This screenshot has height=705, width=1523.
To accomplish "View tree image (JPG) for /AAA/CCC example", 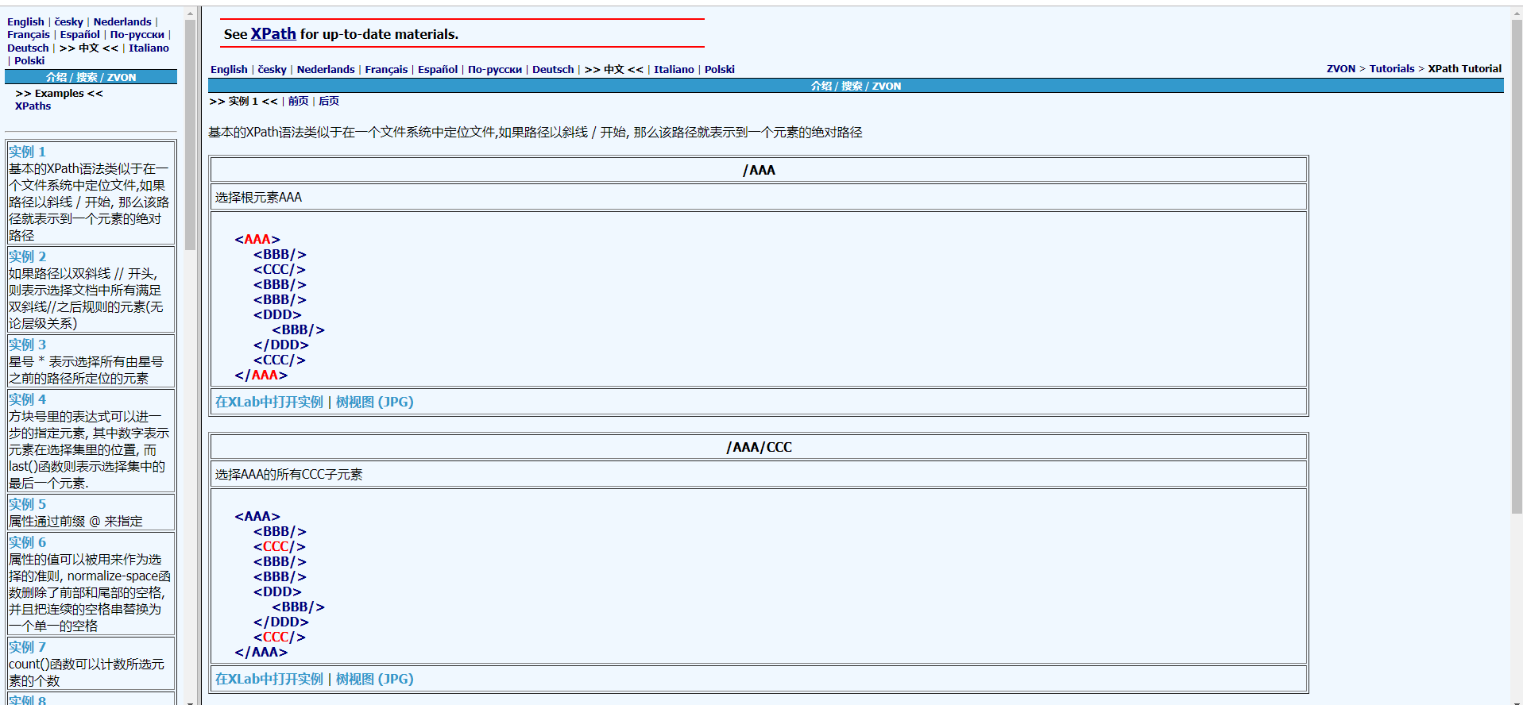I will pyautogui.click(x=375, y=679).
